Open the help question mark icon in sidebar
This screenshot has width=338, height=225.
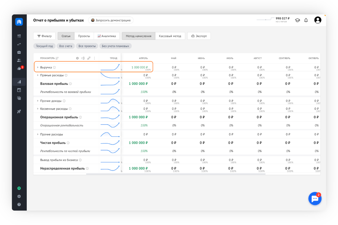19,205
